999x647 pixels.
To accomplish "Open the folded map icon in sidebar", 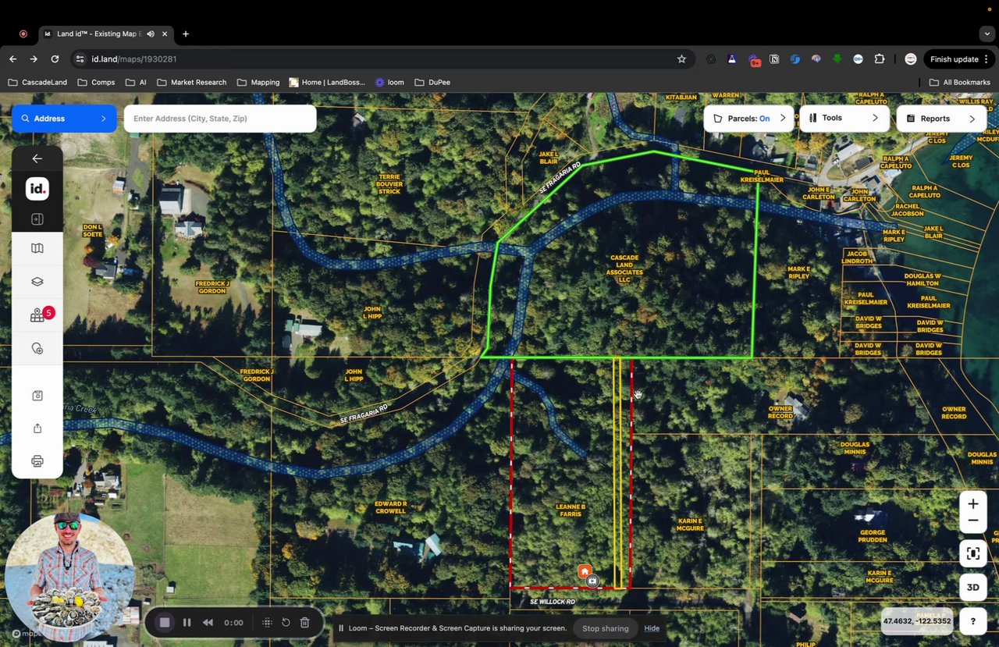I will click(37, 248).
